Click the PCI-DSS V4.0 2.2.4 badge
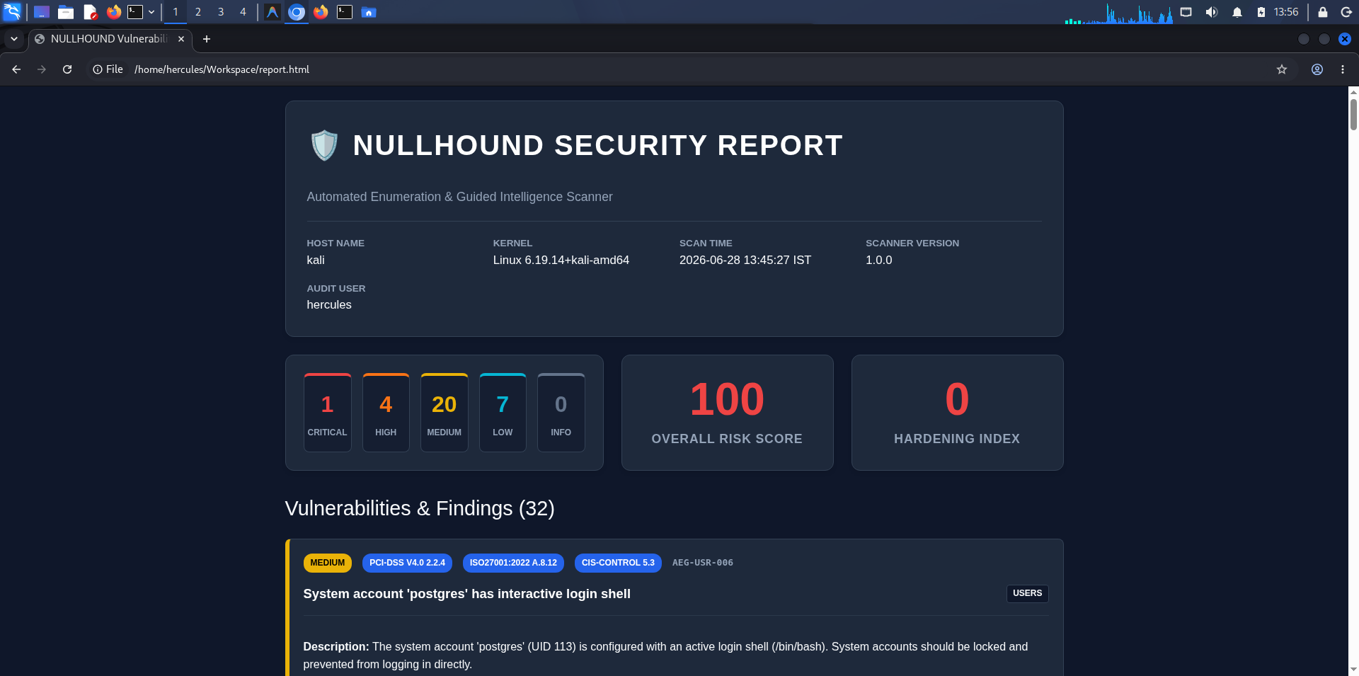1359x676 pixels. (x=407, y=563)
